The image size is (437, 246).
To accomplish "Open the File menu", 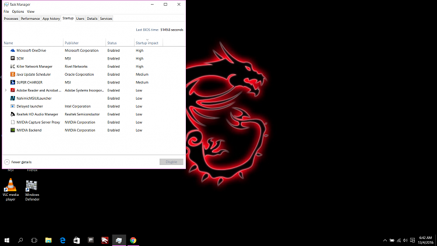I will click(x=6, y=12).
